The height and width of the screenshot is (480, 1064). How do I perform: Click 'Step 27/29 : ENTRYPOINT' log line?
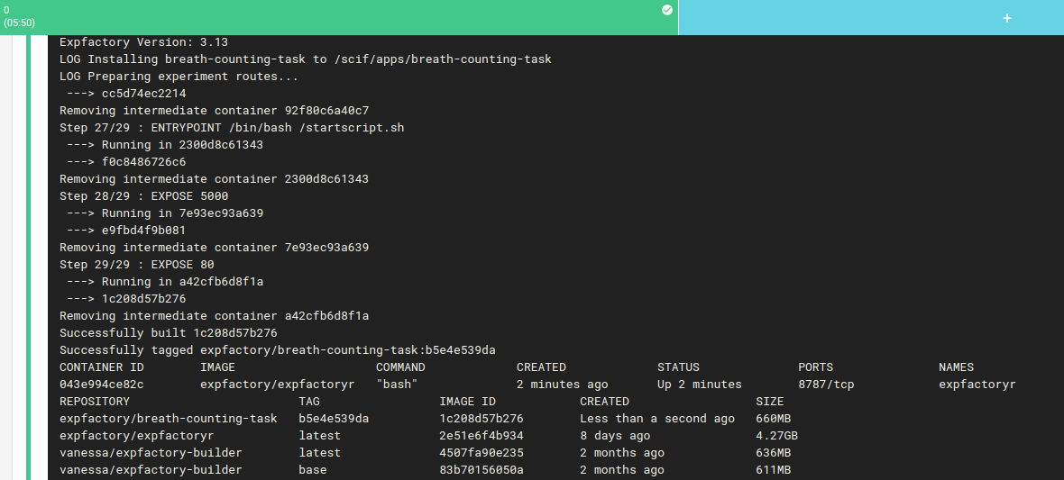click(232, 128)
